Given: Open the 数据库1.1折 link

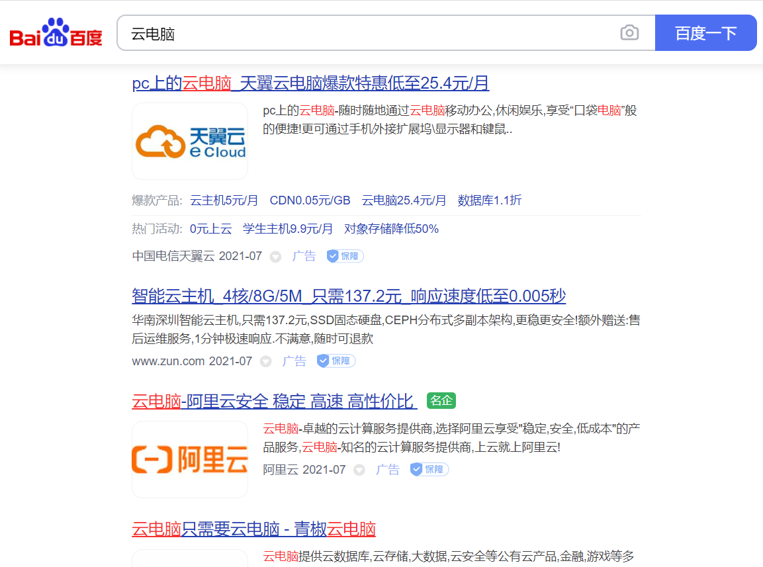Looking at the screenshot, I should [490, 200].
